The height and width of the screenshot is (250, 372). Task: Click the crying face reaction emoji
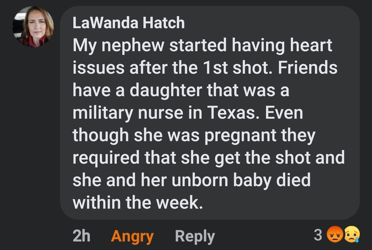[351, 235]
